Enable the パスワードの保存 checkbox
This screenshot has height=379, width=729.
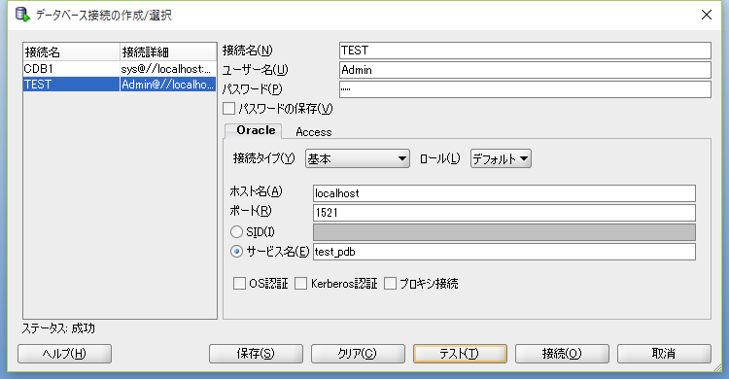228,108
